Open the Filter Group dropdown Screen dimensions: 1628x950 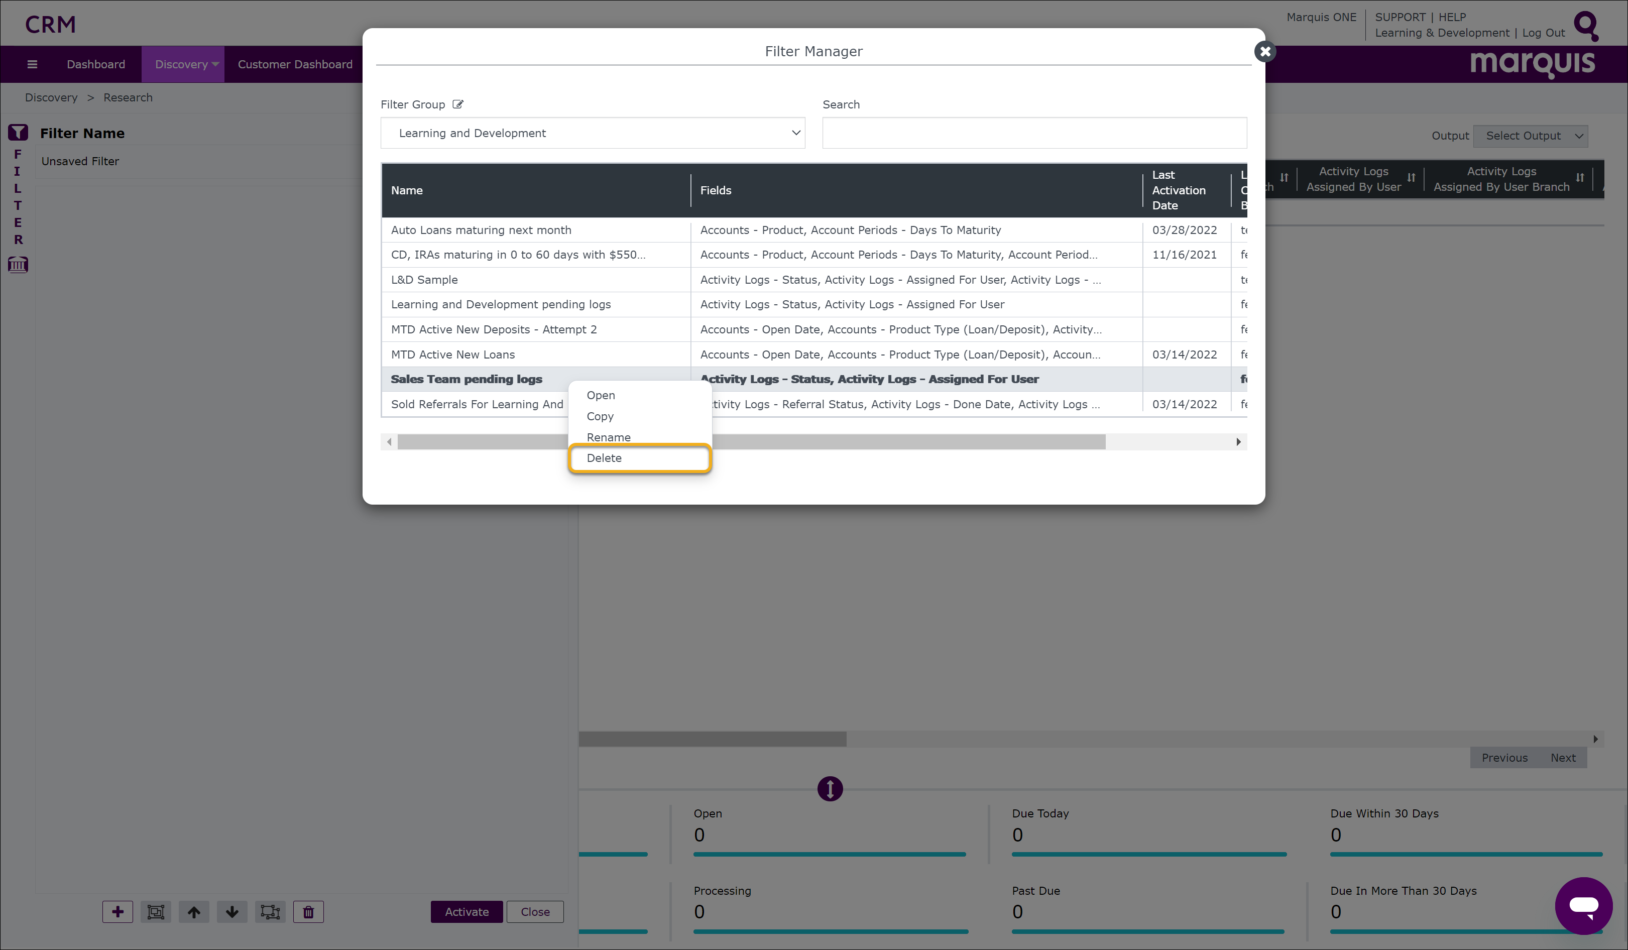(x=593, y=133)
